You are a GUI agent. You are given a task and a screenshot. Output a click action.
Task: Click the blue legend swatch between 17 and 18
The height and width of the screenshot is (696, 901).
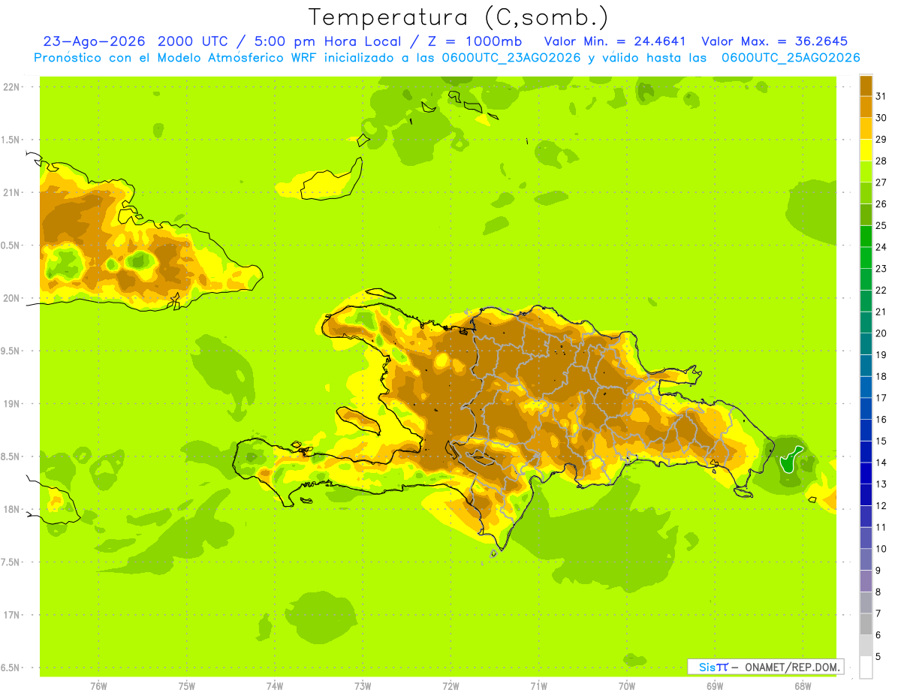tap(866, 387)
